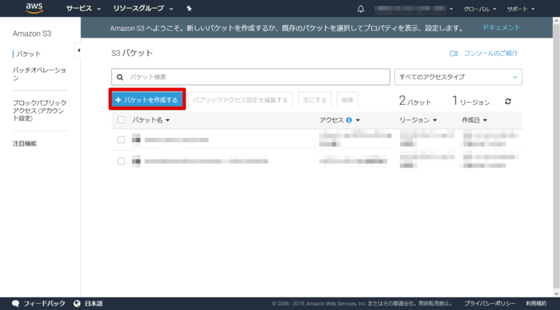Click the first bucket's icon

[136, 139]
